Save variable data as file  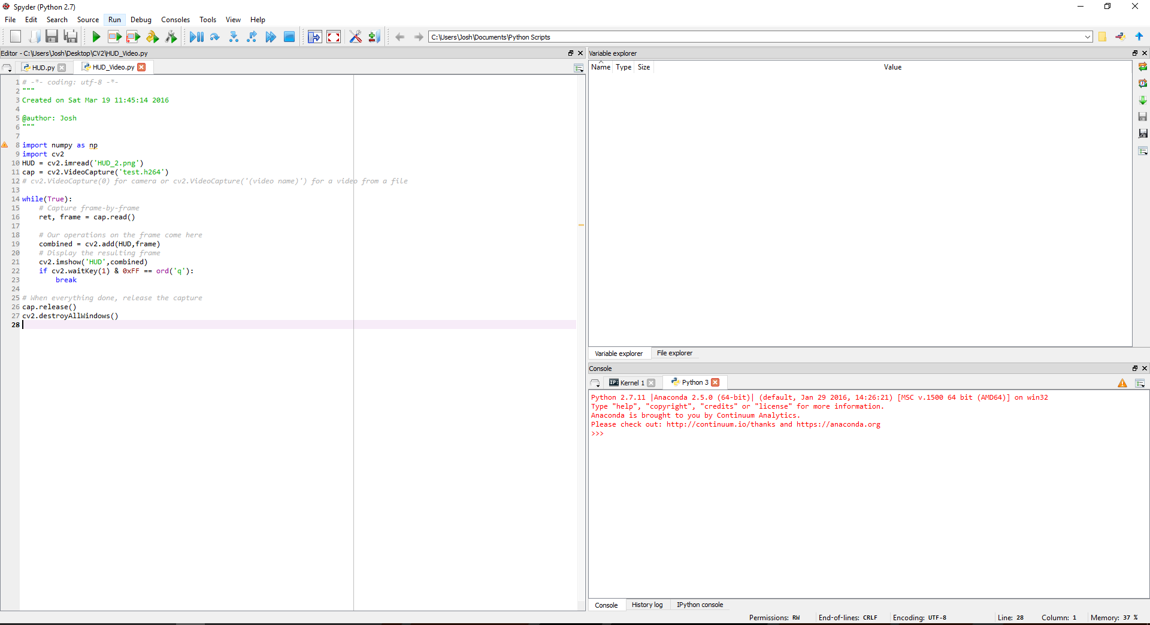[1143, 133]
